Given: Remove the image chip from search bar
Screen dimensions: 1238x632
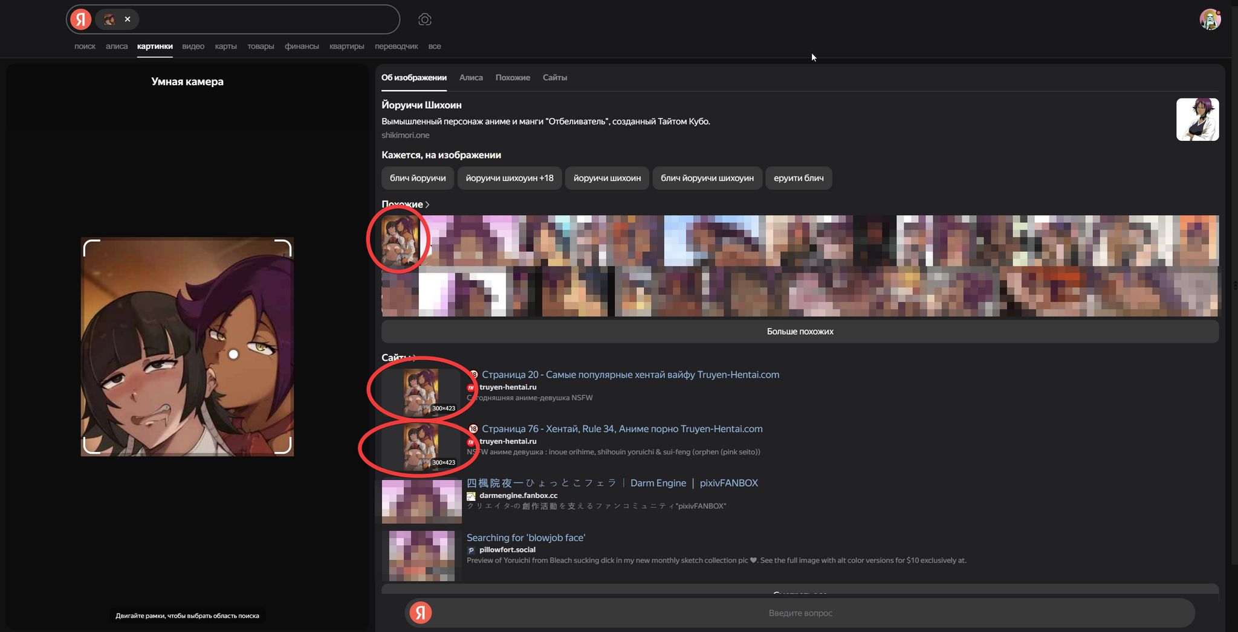Looking at the screenshot, I should click(128, 19).
